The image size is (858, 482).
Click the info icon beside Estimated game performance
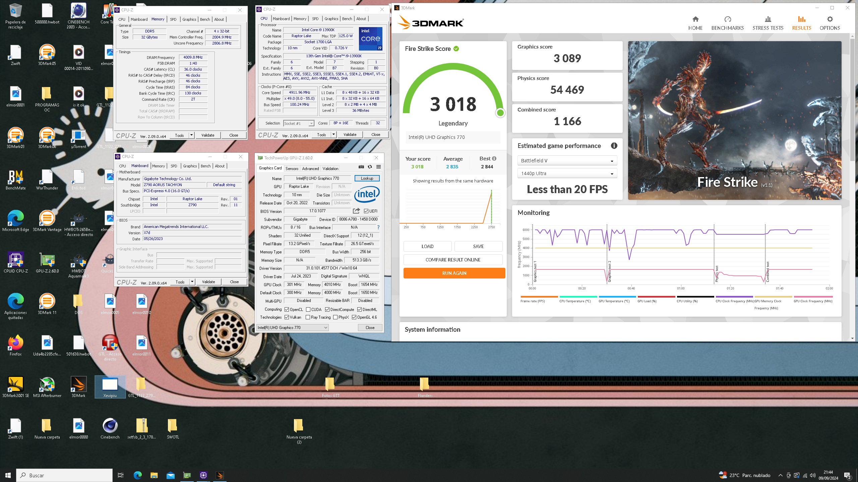pos(614,146)
